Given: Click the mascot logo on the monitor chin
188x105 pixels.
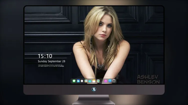Looking at the screenshot, I should click(94, 90).
